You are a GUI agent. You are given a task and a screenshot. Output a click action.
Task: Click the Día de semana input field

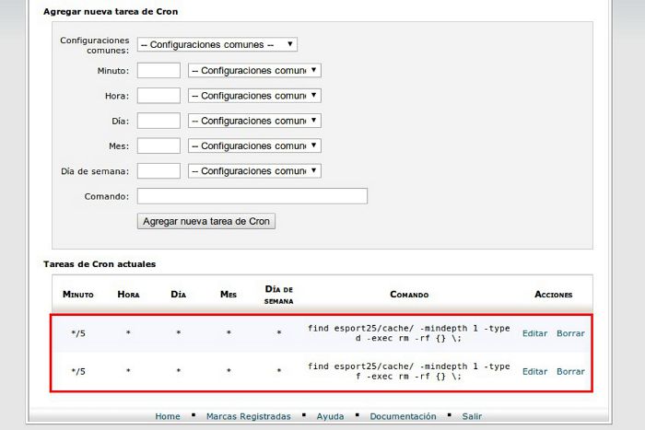pos(158,170)
